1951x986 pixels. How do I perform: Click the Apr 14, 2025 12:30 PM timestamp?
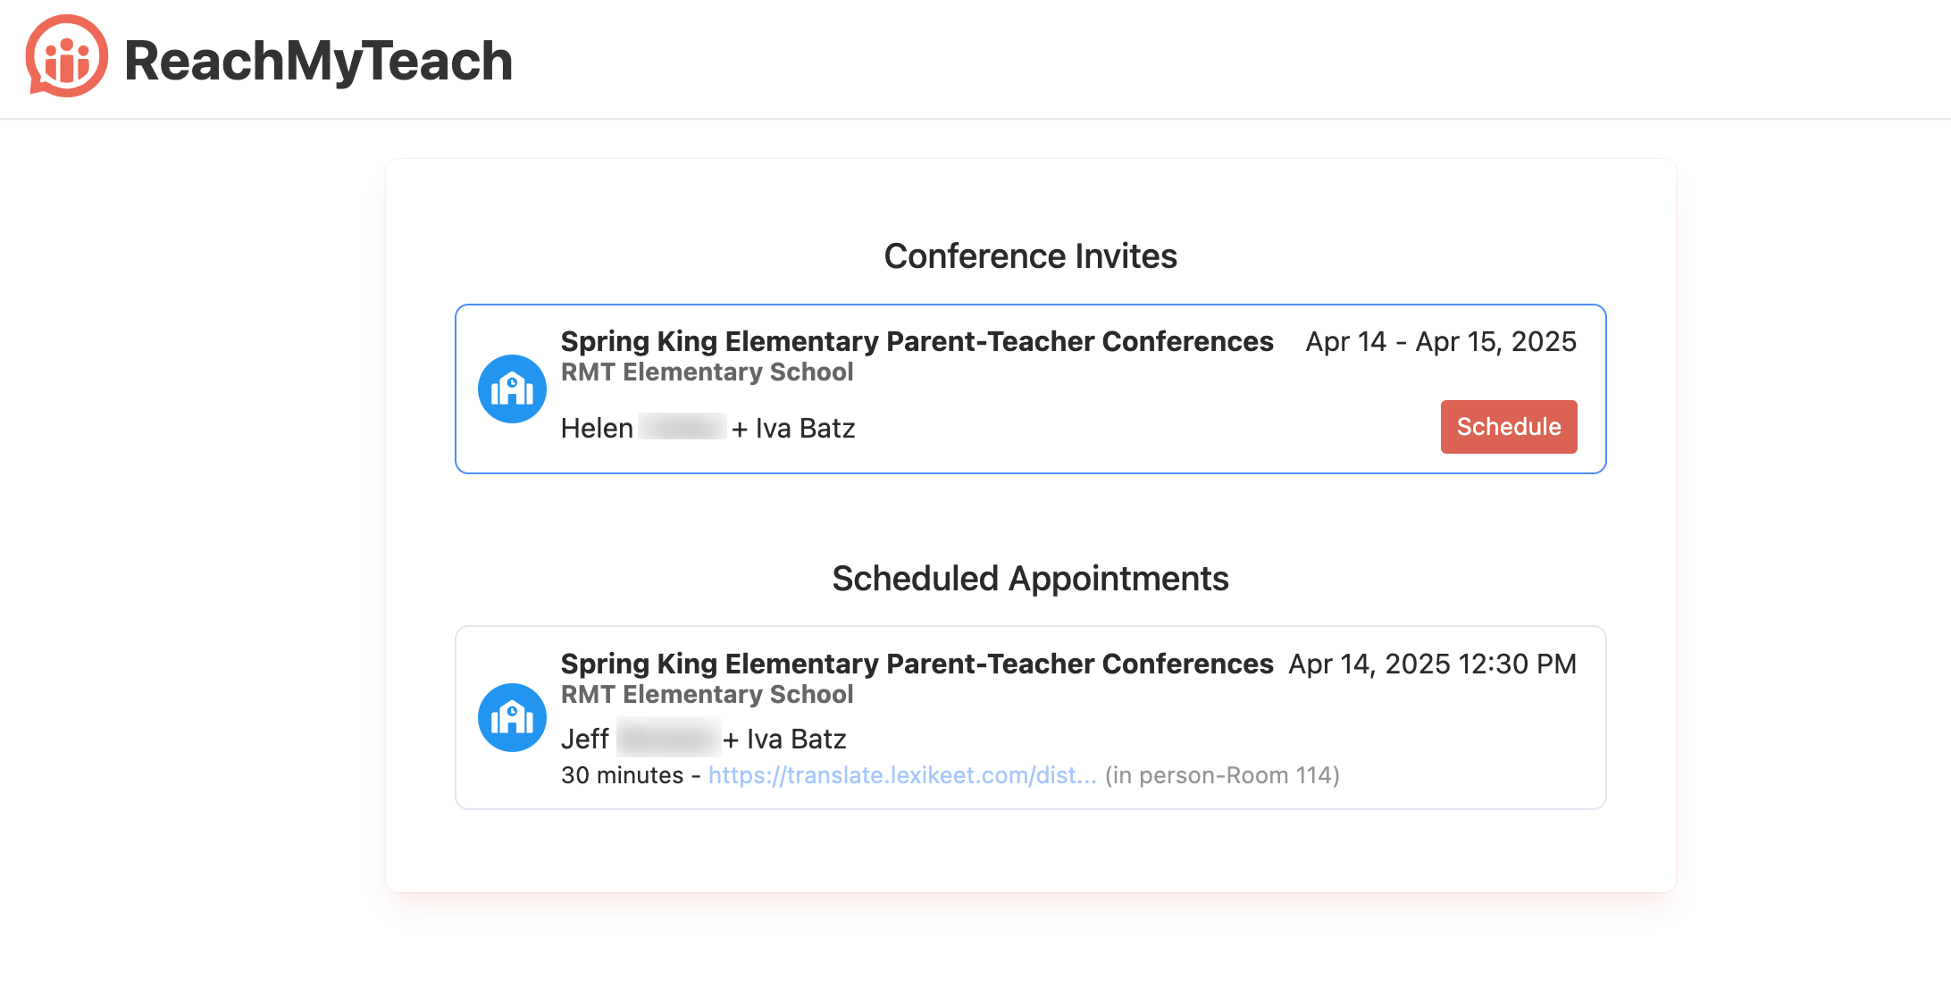pyautogui.click(x=1433, y=664)
